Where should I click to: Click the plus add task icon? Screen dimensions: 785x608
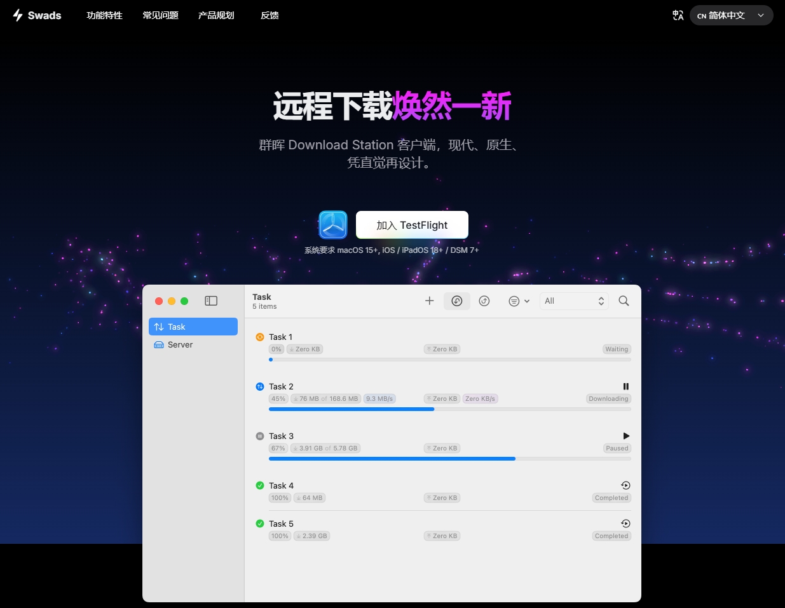click(430, 301)
